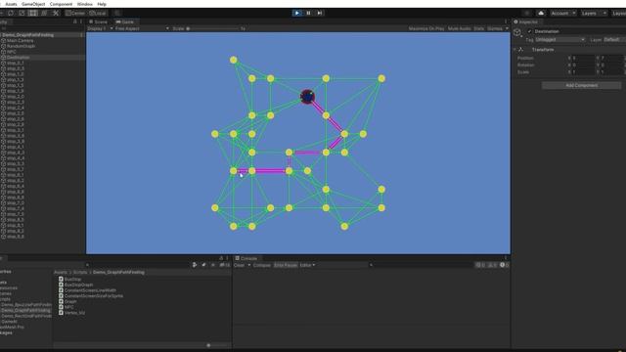The width and height of the screenshot is (626, 352).
Task: Open the Assets menu
Action: 11,4
